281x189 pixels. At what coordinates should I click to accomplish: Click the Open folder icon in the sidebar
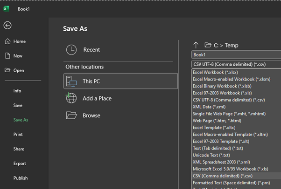[7, 70]
